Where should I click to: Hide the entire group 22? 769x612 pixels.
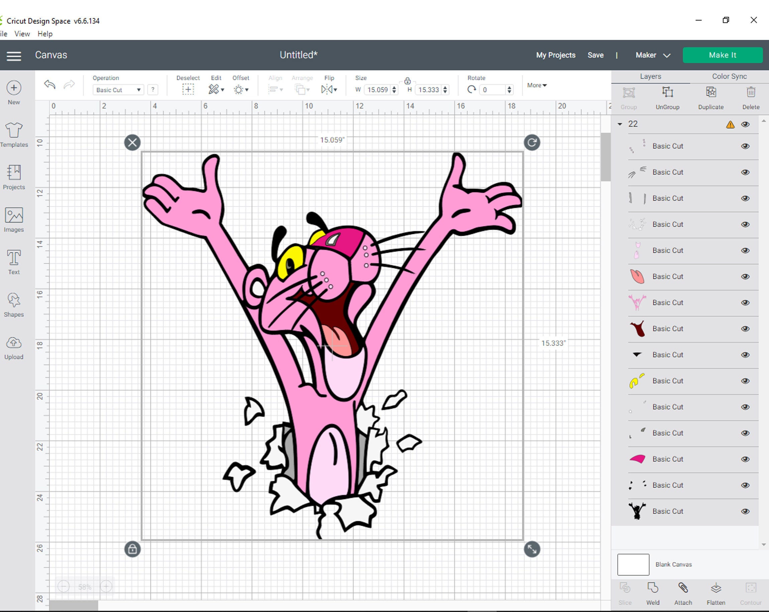pyautogui.click(x=745, y=124)
